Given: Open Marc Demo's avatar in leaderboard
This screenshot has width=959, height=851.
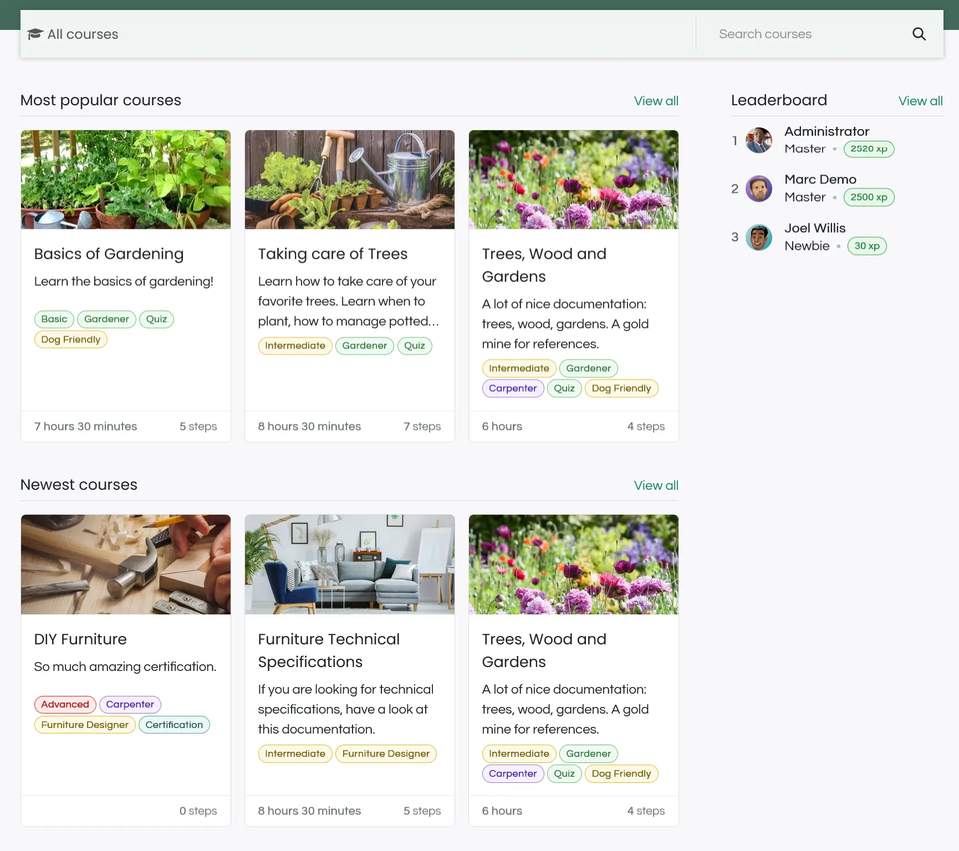Looking at the screenshot, I should (759, 189).
